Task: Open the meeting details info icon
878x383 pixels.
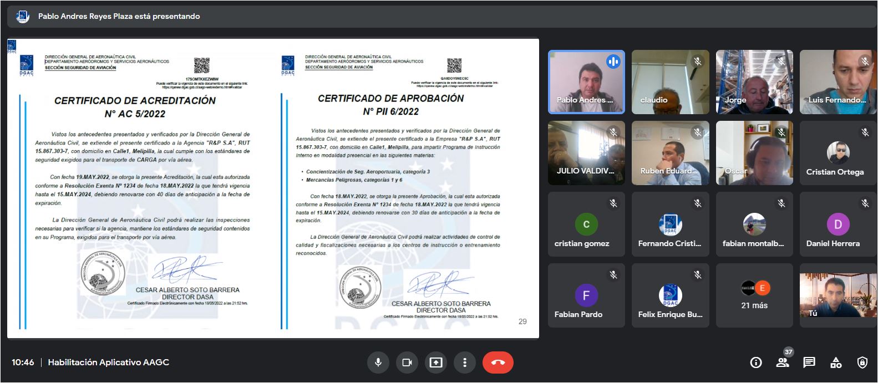Action: point(756,362)
